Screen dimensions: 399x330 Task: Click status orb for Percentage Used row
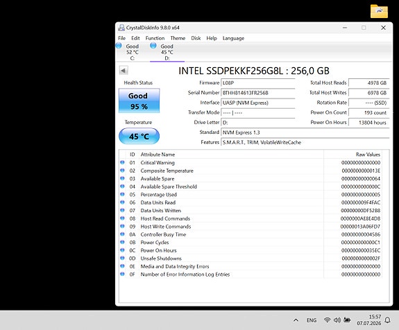[122, 195]
